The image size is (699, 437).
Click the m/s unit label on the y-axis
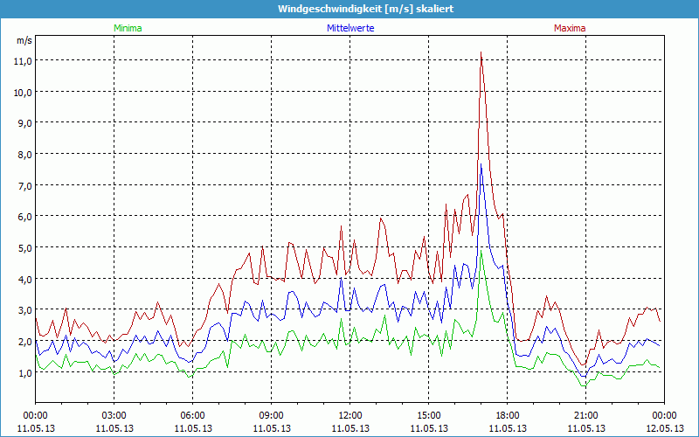24,40
